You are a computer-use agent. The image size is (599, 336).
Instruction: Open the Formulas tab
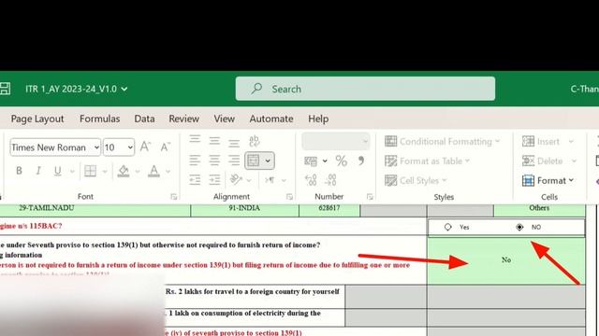pyautogui.click(x=100, y=119)
